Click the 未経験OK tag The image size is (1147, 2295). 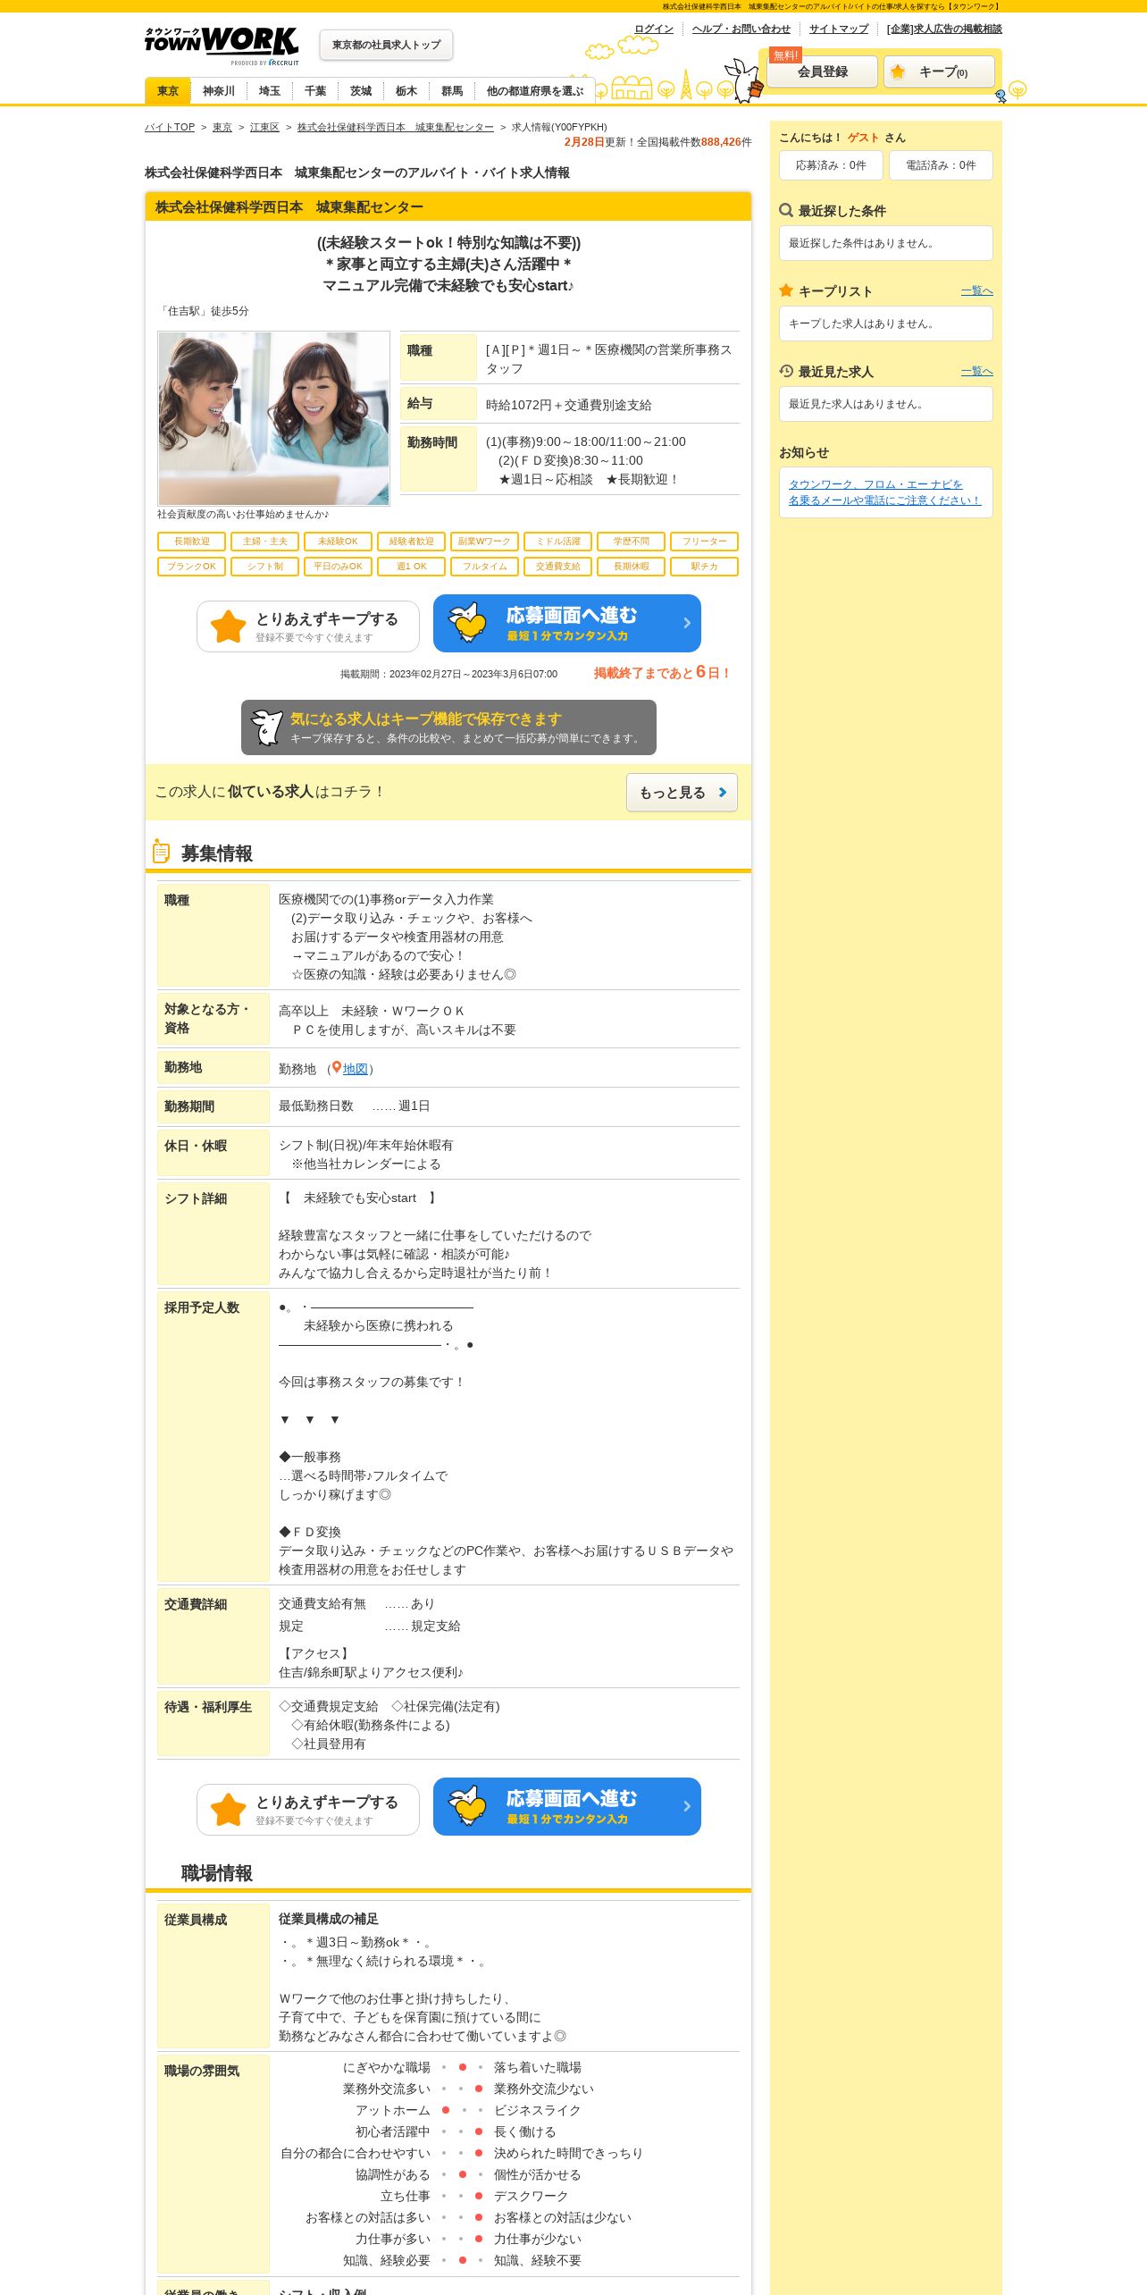click(x=338, y=542)
